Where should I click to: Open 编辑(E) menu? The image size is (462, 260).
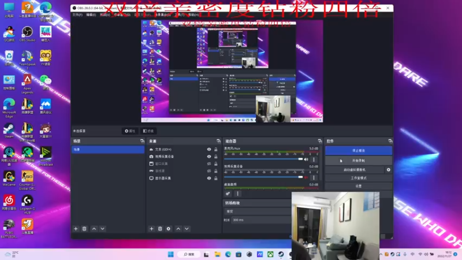pos(91,15)
